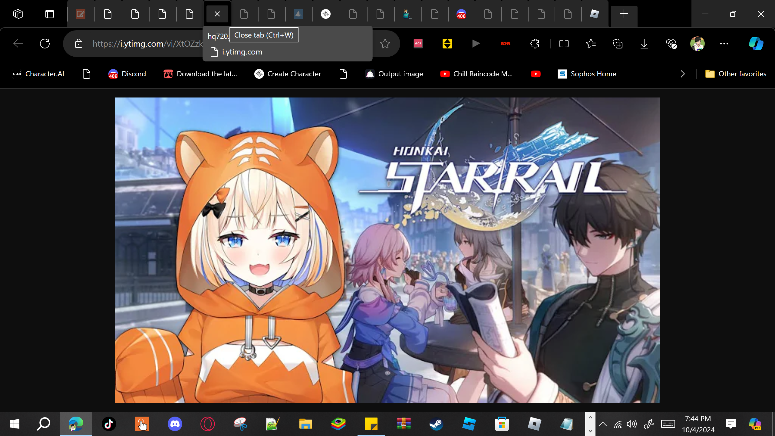Open the Extensions puzzle icon

(x=535, y=44)
